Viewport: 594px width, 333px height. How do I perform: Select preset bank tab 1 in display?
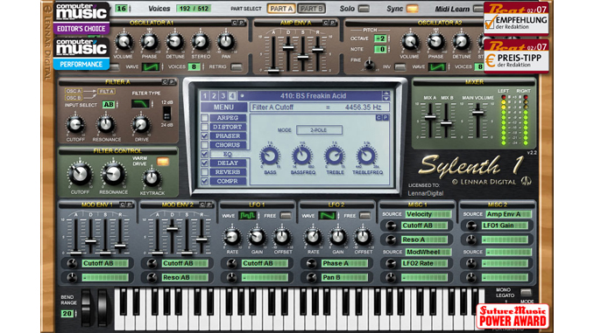click(x=205, y=96)
